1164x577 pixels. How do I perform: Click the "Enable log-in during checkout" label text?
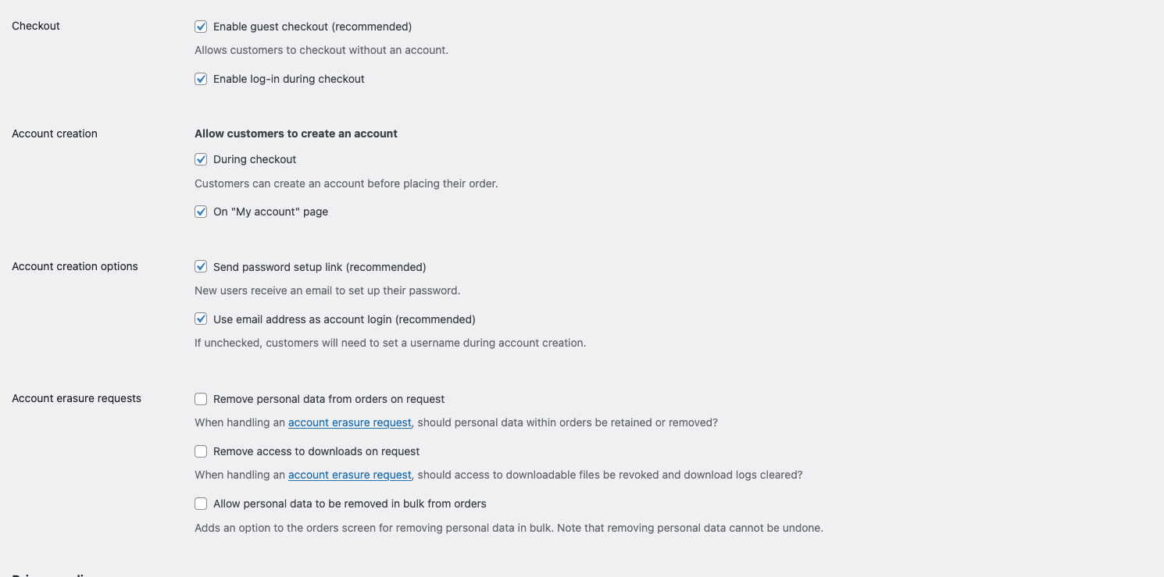point(288,79)
